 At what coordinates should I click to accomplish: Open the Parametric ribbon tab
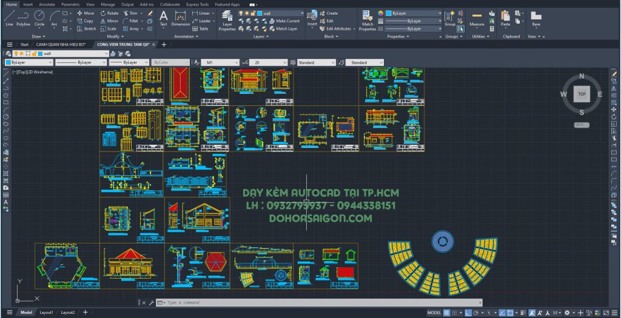point(70,4)
